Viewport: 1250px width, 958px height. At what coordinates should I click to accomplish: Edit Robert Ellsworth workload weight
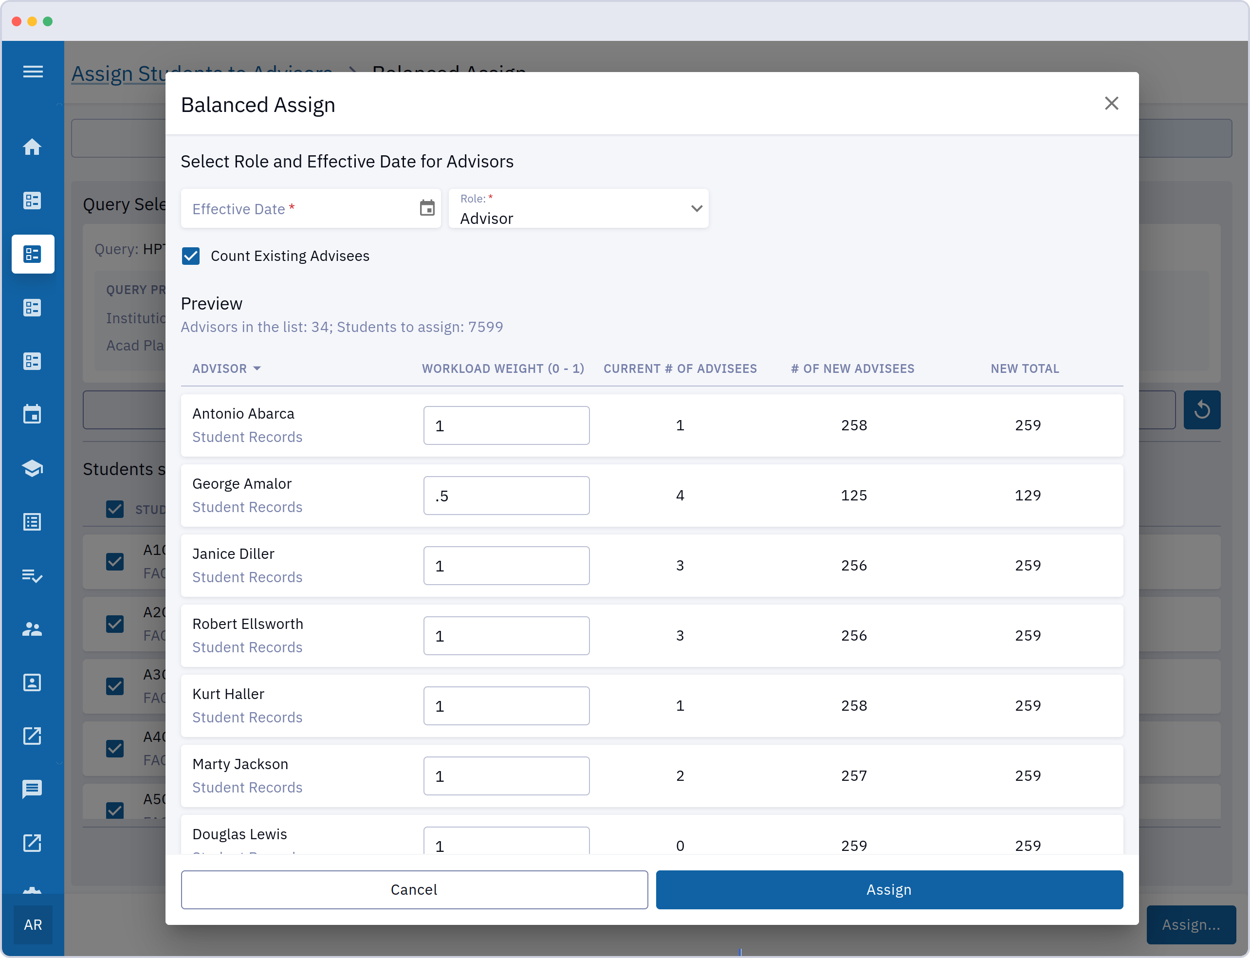[x=506, y=636]
